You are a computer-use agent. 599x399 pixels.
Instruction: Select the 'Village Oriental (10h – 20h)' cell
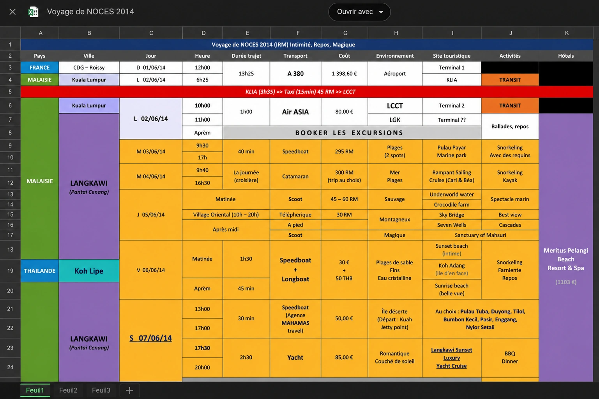226,215
